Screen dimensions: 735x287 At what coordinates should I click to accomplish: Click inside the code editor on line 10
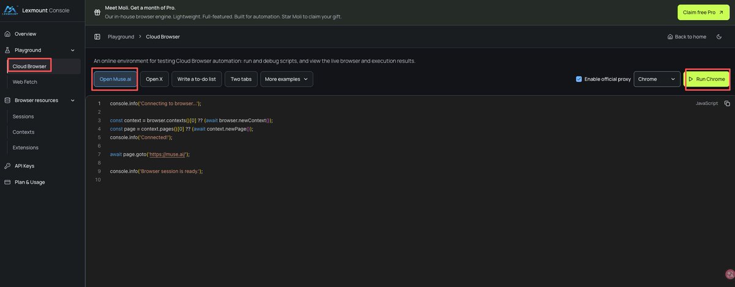pyautogui.click(x=404, y=180)
